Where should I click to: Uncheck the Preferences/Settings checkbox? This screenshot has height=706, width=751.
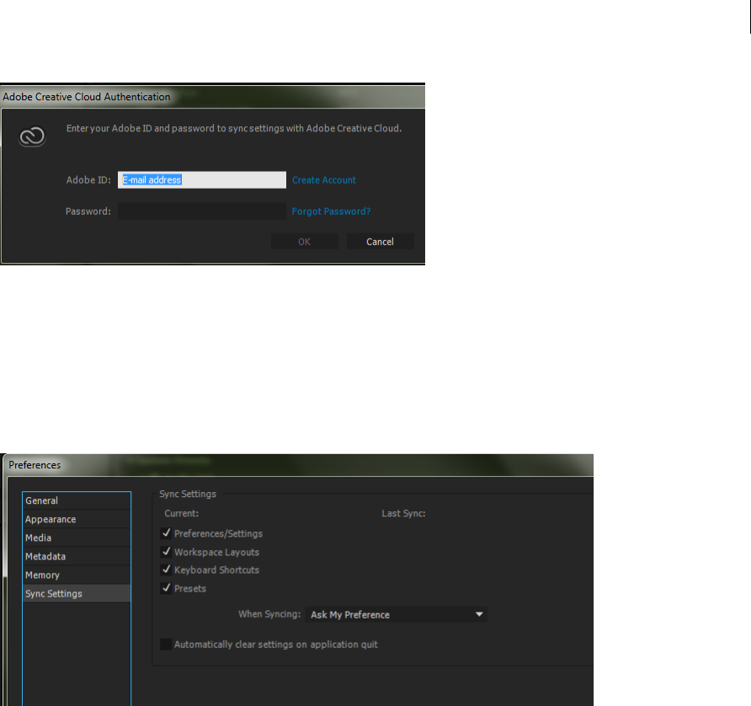166,533
